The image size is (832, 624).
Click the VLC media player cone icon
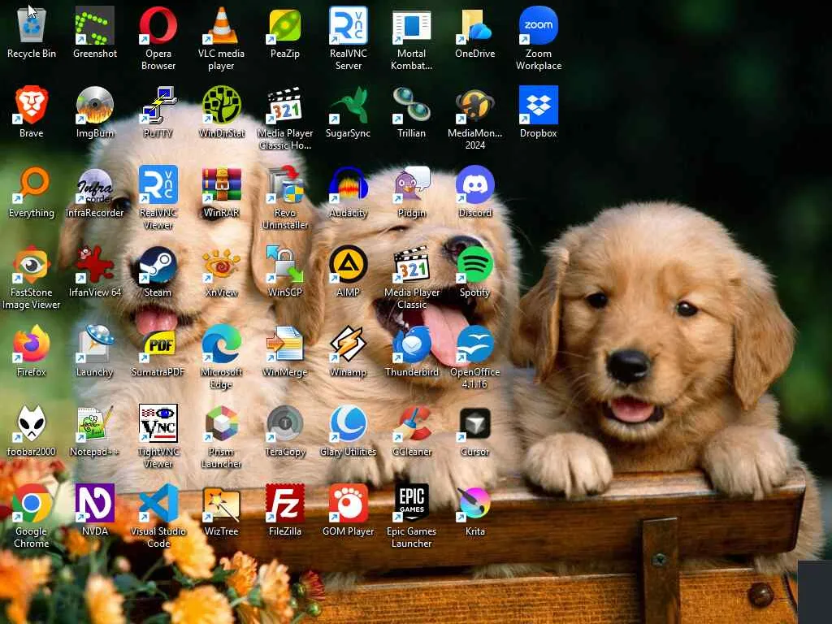[221, 25]
